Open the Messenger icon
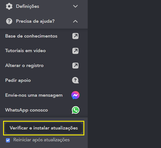The image size is (161, 148). (x=75, y=95)
